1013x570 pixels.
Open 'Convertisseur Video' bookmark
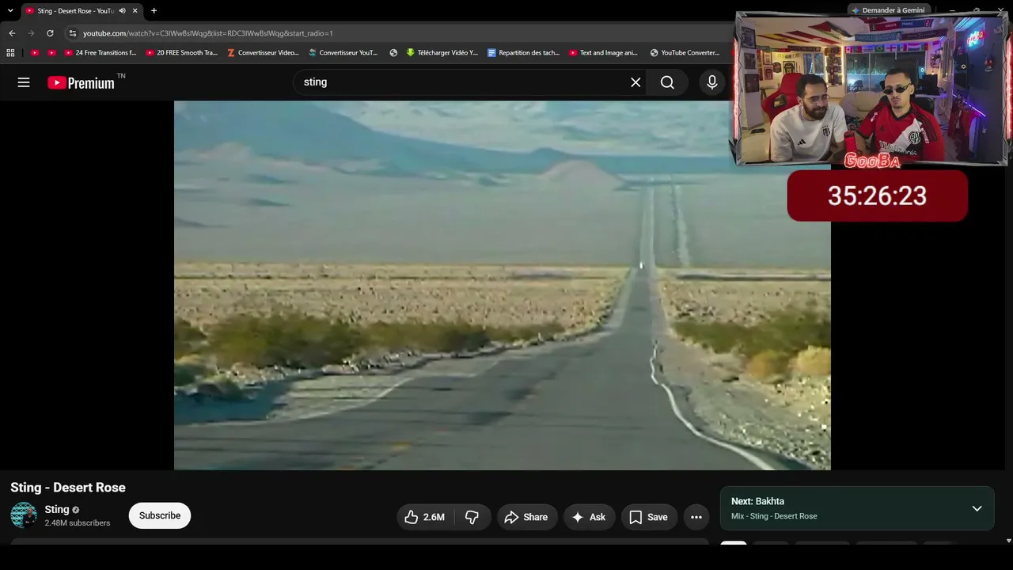point(263,53)
